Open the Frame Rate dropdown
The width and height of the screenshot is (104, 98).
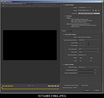coord(88,49)
